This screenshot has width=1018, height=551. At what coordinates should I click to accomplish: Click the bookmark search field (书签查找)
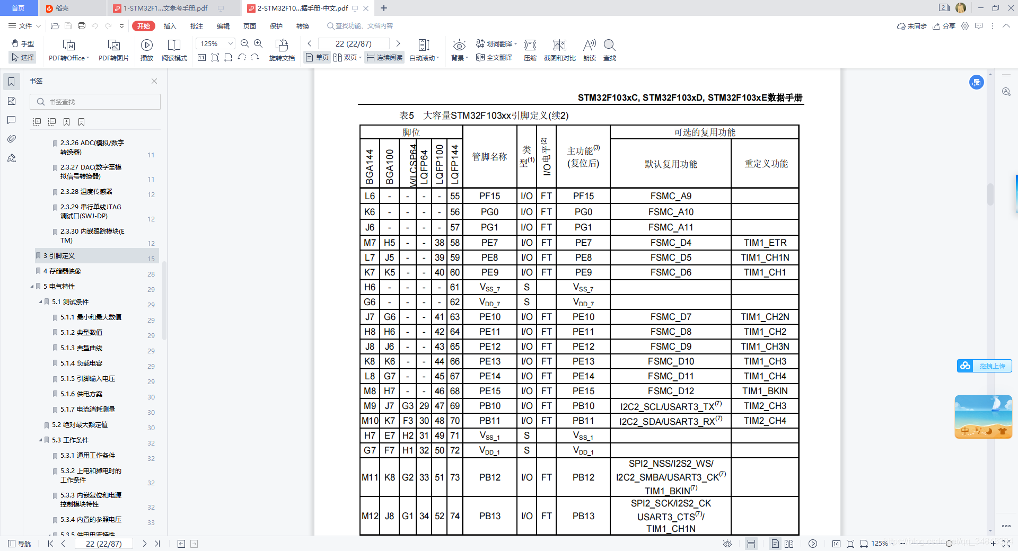click(95, 102)
